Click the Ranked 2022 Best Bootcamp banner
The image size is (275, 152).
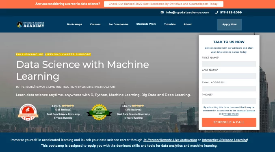(163, 4)
